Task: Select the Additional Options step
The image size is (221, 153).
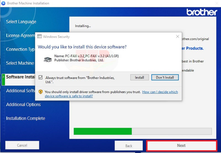Action: coord(23,105)
